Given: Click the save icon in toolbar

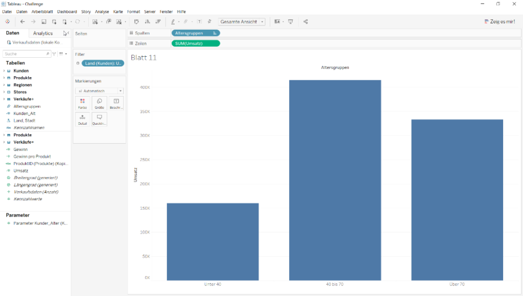Looking at the screenshot, I should (44, 21).
